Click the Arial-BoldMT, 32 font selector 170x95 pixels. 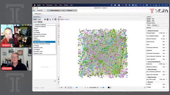(x=94, y=88)
